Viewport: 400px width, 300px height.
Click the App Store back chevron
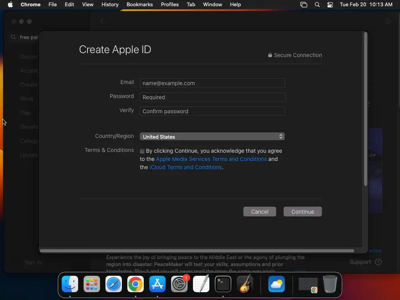pos(102,21)
